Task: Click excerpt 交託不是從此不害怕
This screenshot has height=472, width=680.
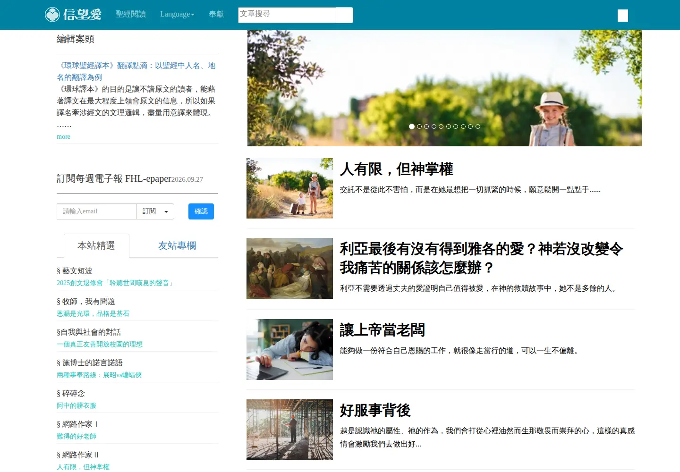Action: coord(470,190)
